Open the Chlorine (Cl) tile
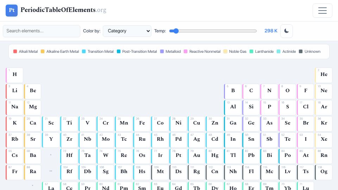 306,108
